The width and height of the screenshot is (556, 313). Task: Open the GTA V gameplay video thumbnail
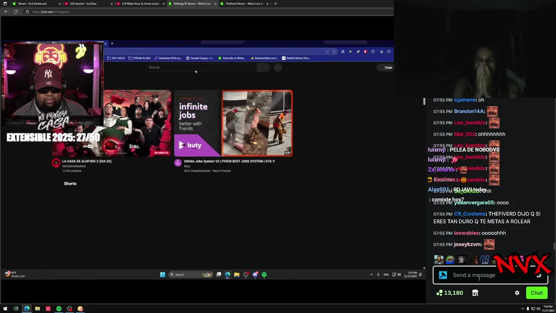[257, 123]
